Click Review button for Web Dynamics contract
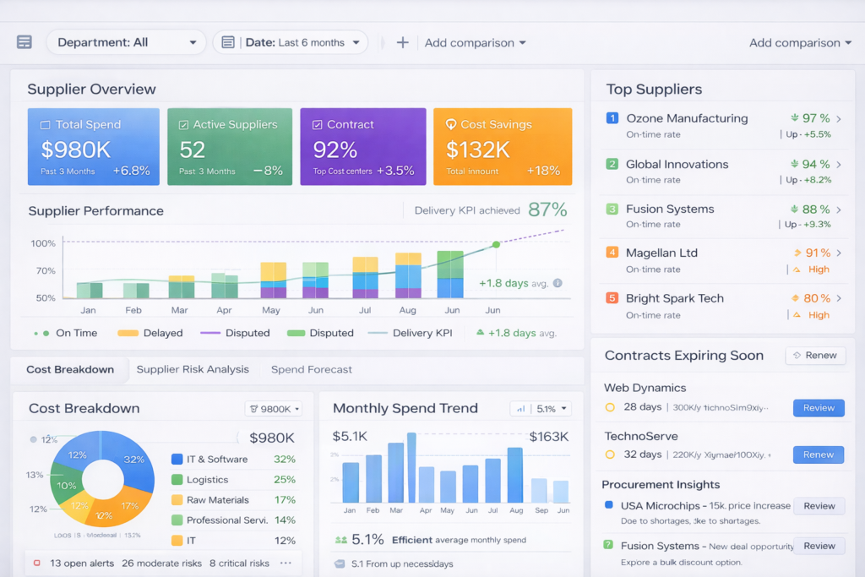 819,408
